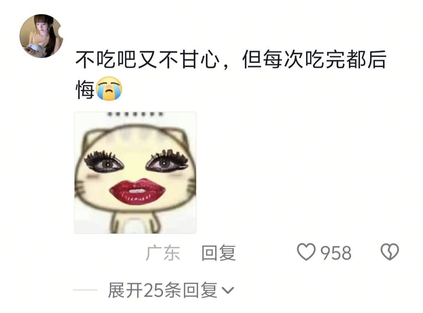Click the word 悔 in the comment
423x313 pixels.
coord(85,89)
